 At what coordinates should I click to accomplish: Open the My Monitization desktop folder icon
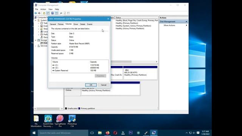(36, 121)
